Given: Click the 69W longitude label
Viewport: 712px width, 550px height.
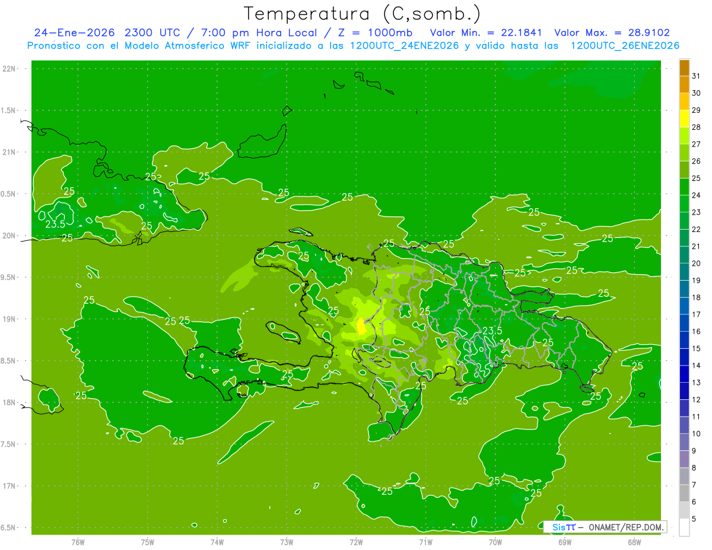Looking at the screenshot, I should pyautogui.click(x=565, y=542).
